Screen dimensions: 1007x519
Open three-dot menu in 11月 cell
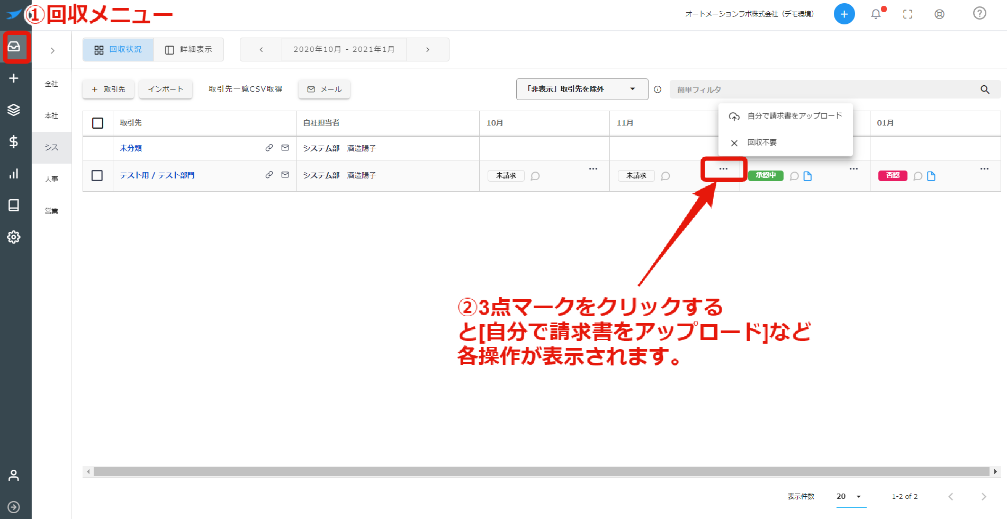tap(723, 169)
